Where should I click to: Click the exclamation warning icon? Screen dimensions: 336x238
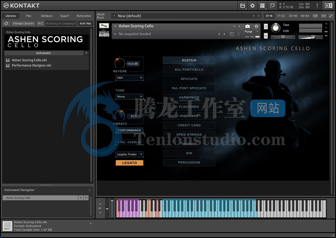(317, 6)
